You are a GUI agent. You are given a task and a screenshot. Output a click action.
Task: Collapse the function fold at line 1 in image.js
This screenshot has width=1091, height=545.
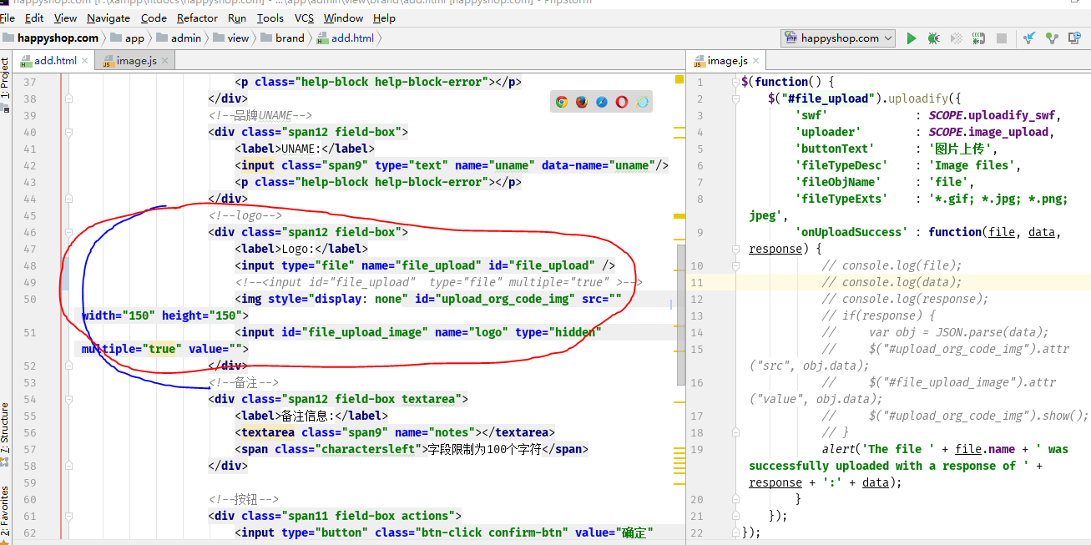click(734, 82)
